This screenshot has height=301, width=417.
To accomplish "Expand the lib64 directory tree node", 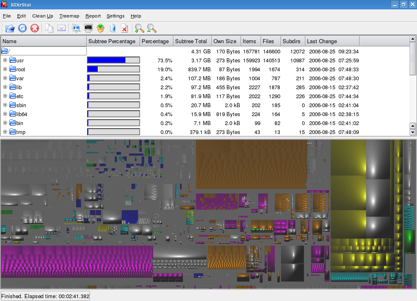I will [5, 114].
